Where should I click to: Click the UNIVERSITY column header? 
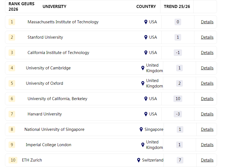(x=54, y=7)
